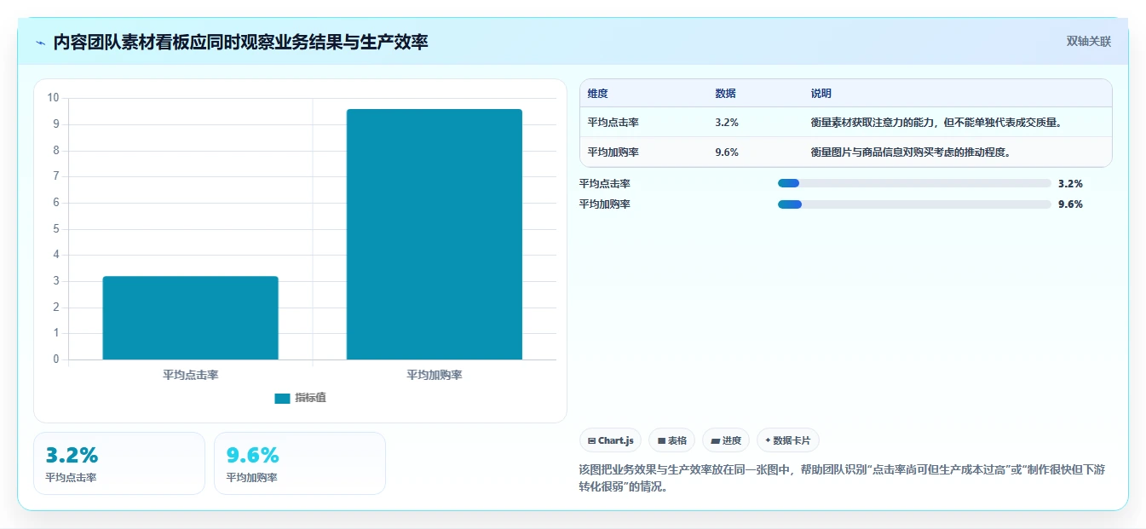Select the 表格 tag chip

(672, 440)
